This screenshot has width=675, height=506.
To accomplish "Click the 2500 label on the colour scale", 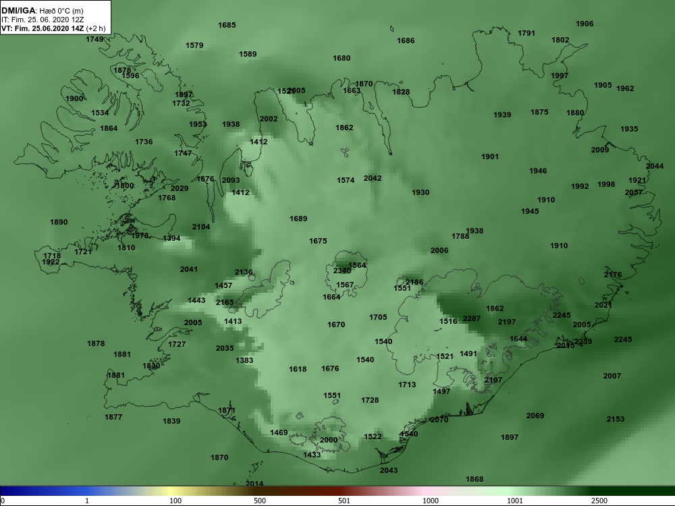I will tap(599, 501).
